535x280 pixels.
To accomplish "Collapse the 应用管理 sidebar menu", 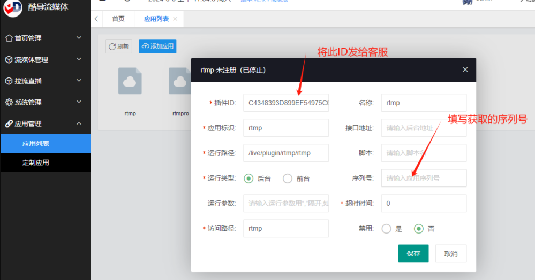I will (79, 123).
